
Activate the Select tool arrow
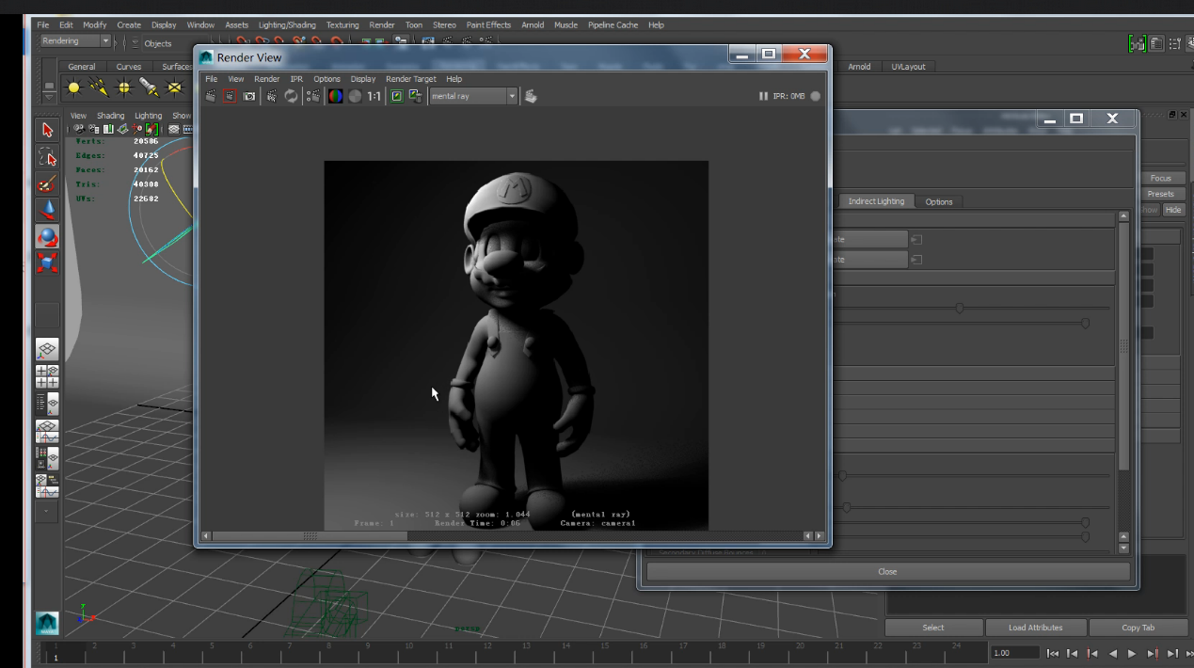tap(47, 130)
